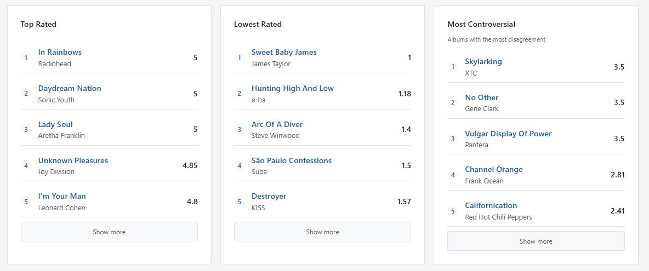This screenshot has height=271, width=649.
Task: Open the No Other album link
Action: click(482, 97)
